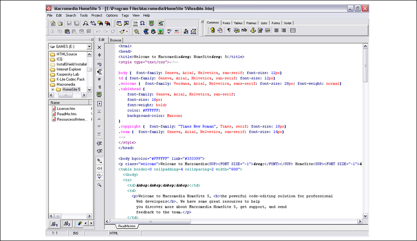Screen dimensions: 417x241
Task: Toggle the gutter display icon
Action: (100, 72)
